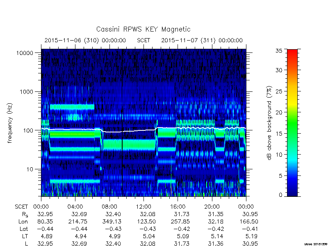
Task: Click the LT value 4.99
Action: pyautogui.click(x=115, y=237)
